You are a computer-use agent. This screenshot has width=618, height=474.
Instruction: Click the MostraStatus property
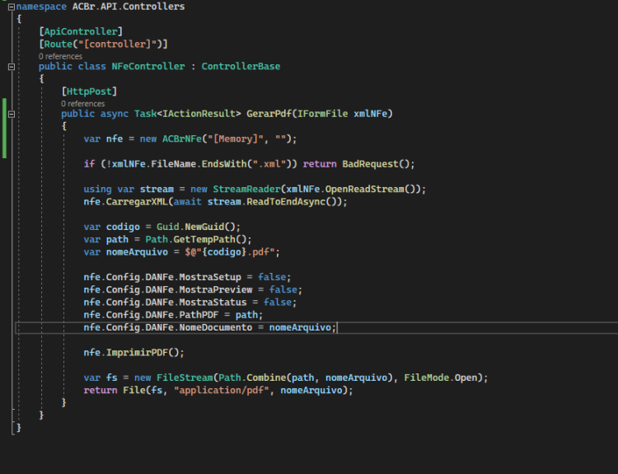click(x=213, y=303)
